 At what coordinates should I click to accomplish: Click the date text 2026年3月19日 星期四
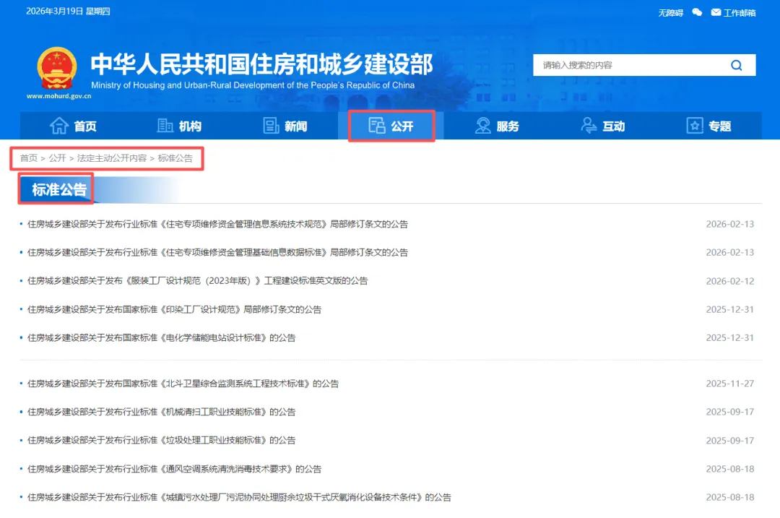click(68, 12)
